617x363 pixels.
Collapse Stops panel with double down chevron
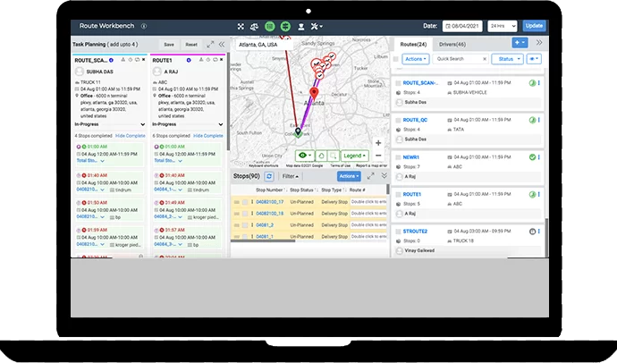384,176
